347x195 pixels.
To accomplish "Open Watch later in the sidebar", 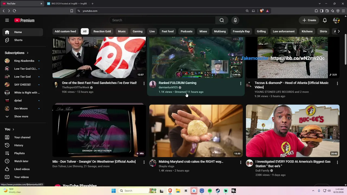I will [23, 161].
